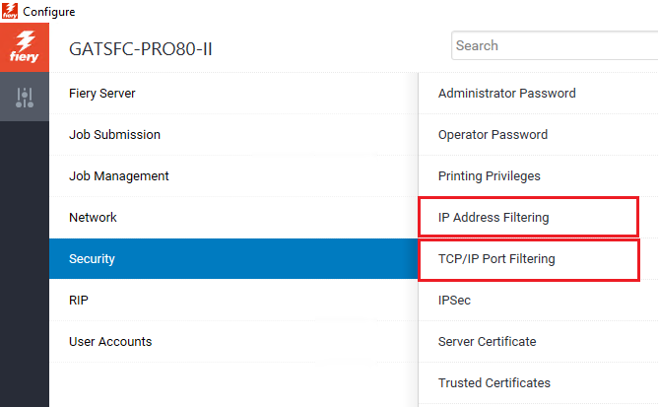Select Server Certificate option

click(487, 342)
